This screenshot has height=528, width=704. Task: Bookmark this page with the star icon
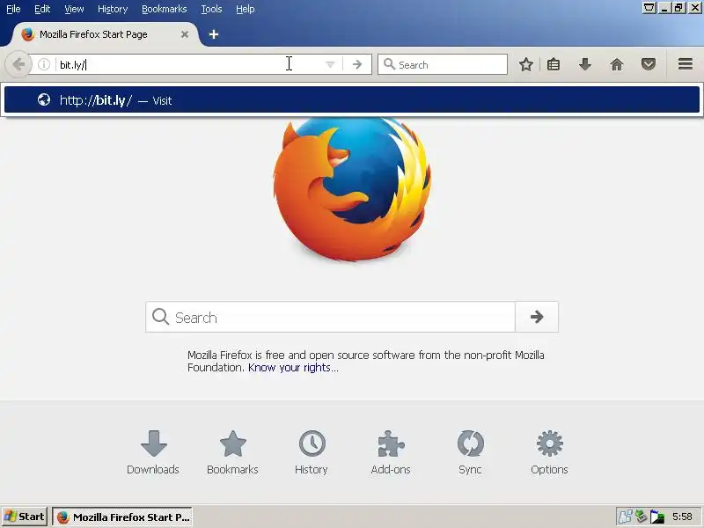pyautogui.click(x=525, y=64)
